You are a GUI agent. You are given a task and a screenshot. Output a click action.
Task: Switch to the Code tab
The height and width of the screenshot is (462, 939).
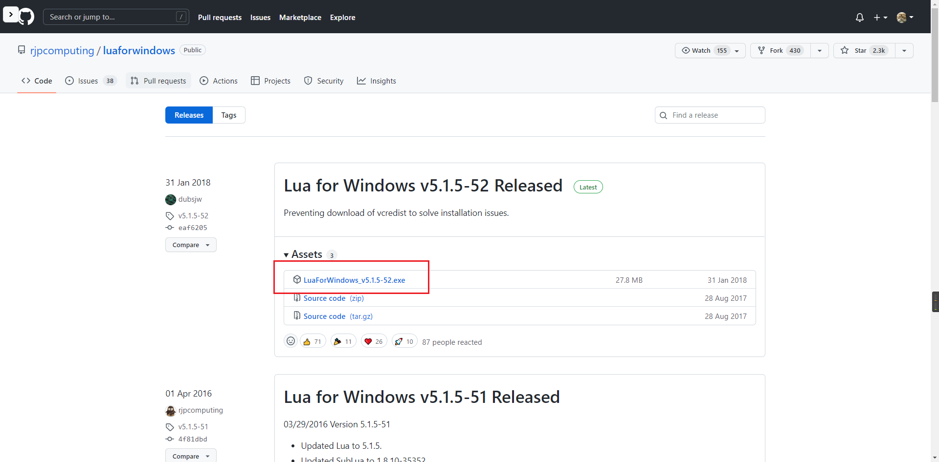click(37, 81)
